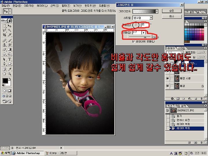Image resolution: width=208 pixels, height=156 pixels.
Task: Open the 그라디언트 picker dropdown arrow
Action: (157, 11)
